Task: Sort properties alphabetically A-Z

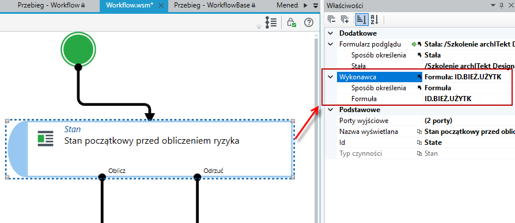Action: point(375,20)
